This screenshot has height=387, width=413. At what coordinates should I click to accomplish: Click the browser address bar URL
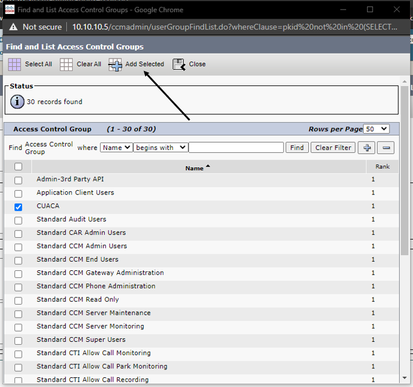[234, 27]
